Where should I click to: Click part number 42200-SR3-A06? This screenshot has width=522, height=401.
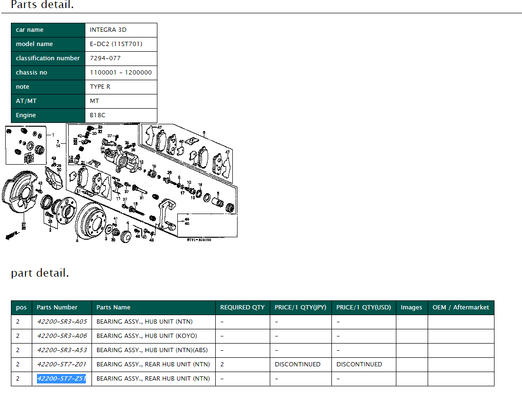coord(62,336)
